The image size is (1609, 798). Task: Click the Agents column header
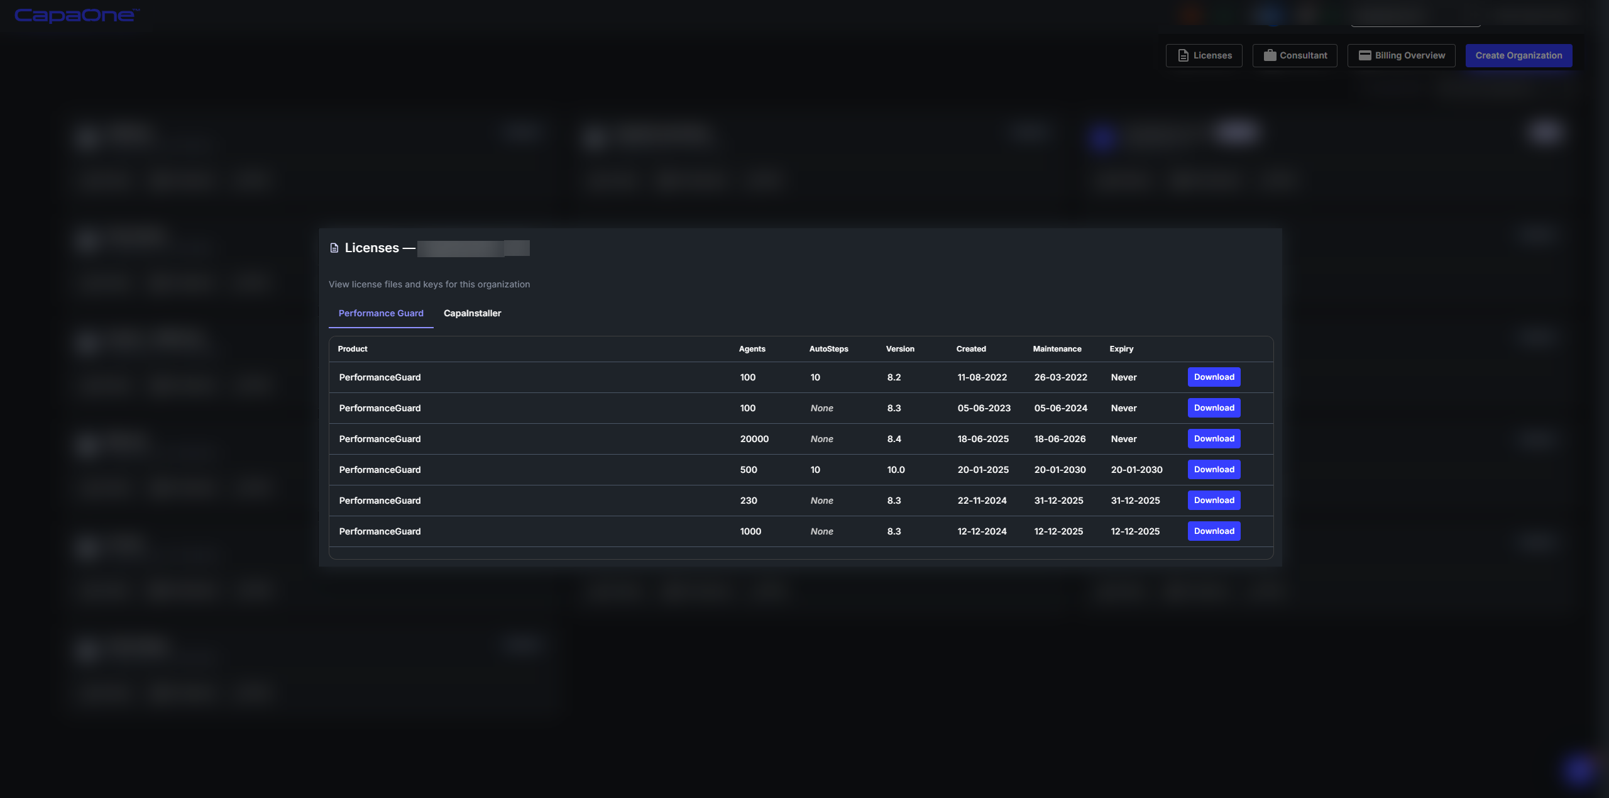pos(752,349)
